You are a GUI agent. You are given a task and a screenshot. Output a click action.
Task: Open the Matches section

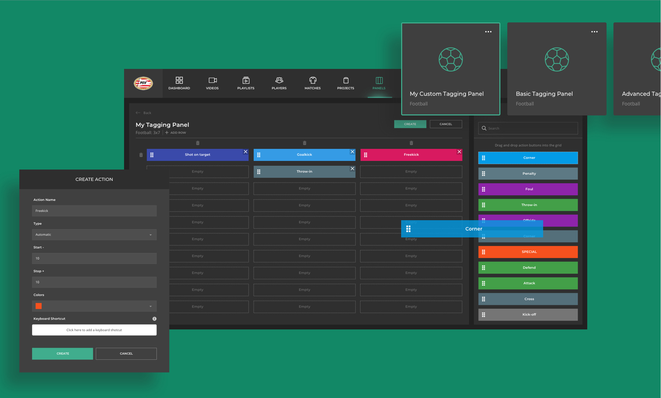313,83
